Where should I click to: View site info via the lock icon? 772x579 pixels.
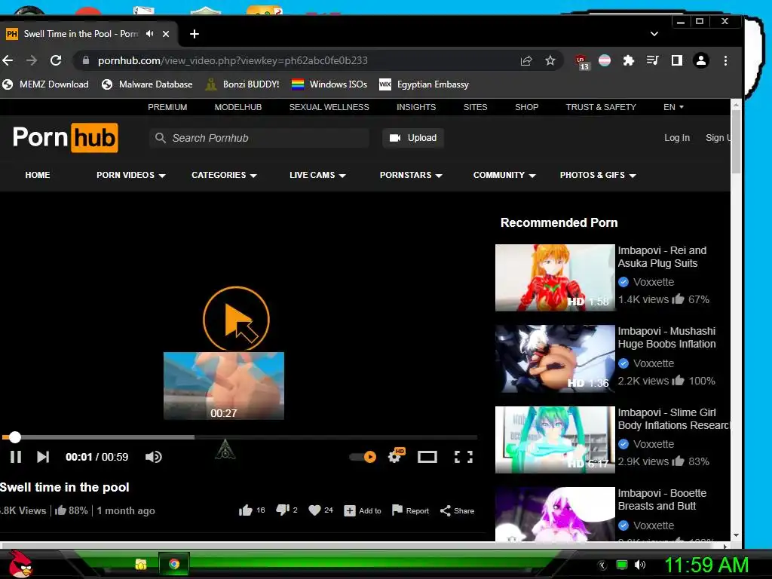(x=86, y=60)
